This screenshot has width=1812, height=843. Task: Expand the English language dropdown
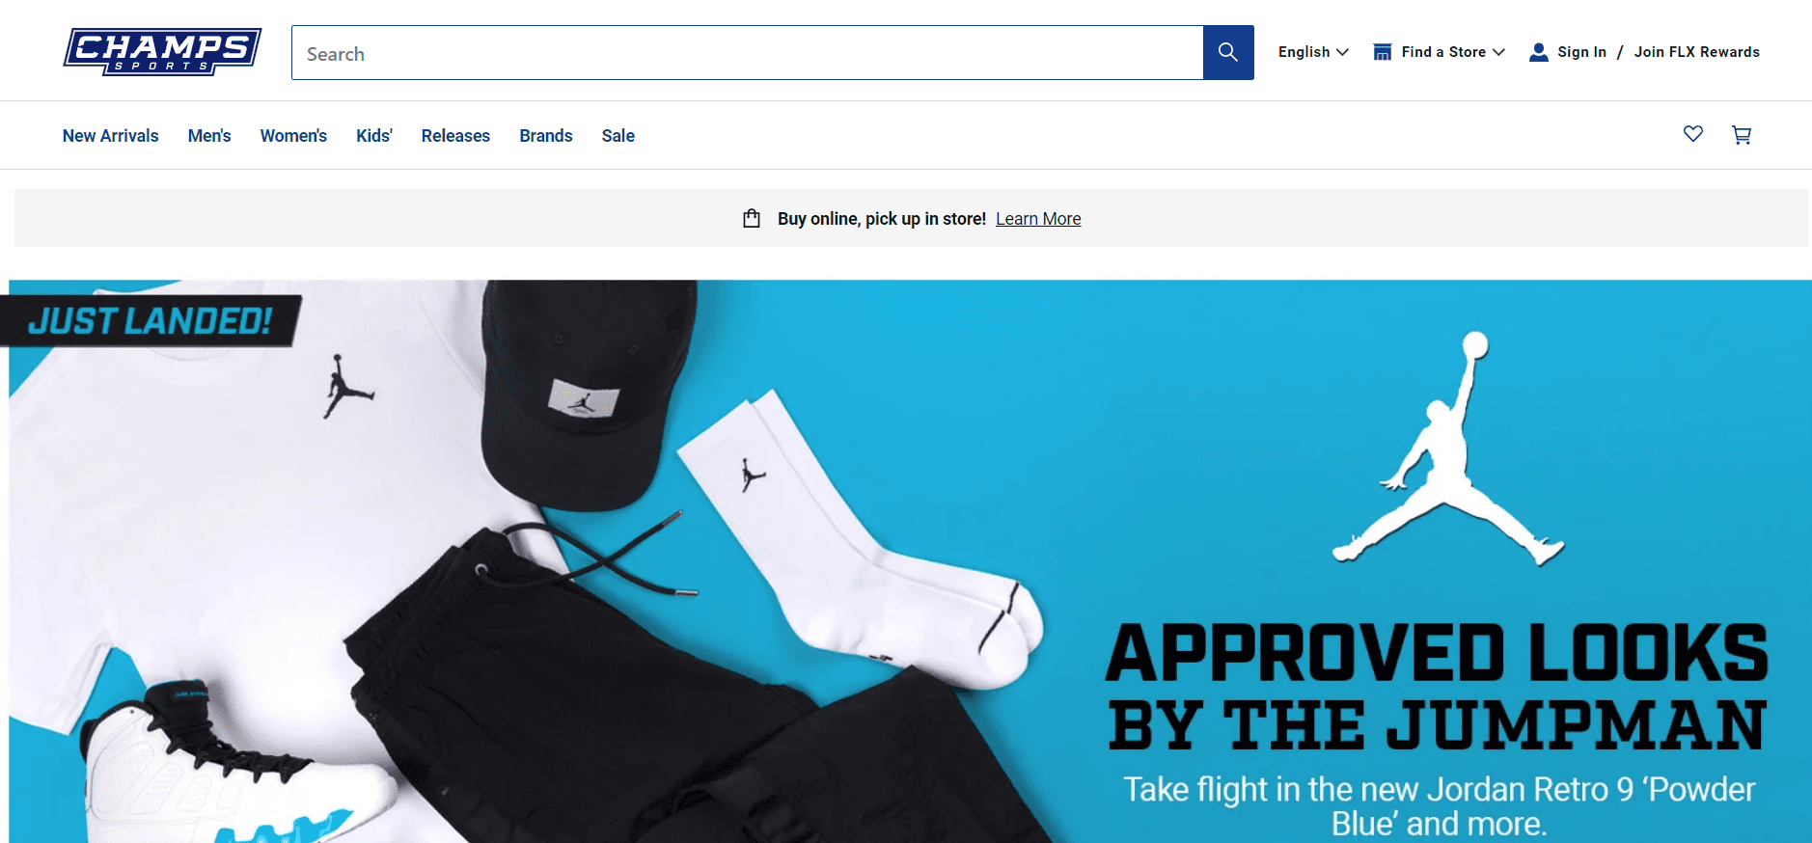pyautogui.click(x=1313, y=52)
